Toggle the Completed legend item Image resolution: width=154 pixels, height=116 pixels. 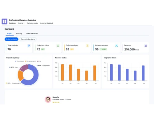(19, 61)
